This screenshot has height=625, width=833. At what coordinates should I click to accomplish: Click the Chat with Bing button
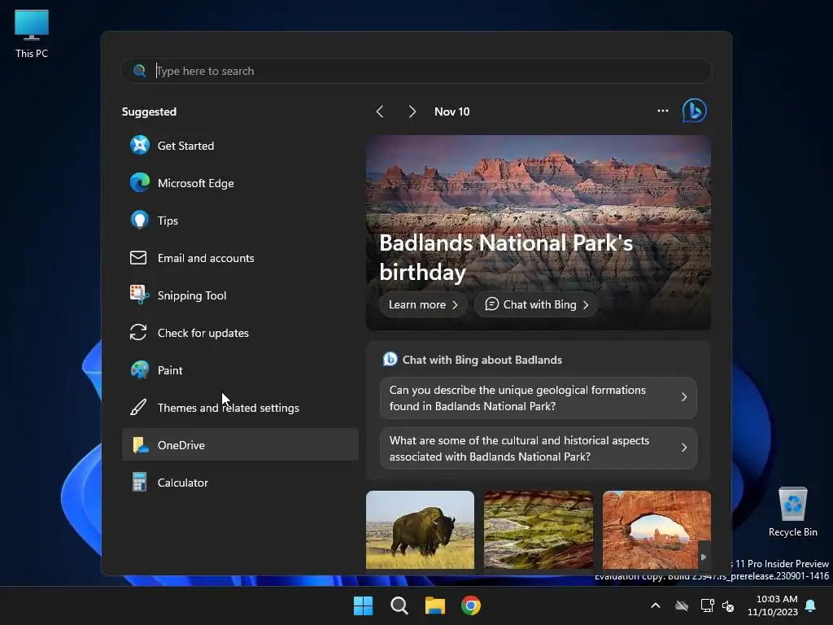[x=536, y=304]
